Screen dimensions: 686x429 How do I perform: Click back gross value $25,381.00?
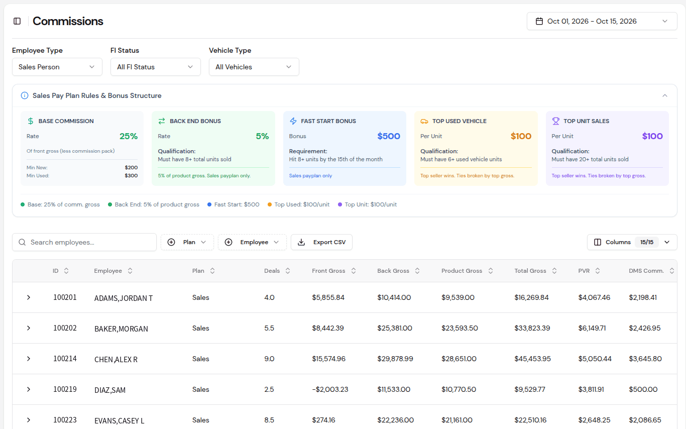tap(395, 328)
